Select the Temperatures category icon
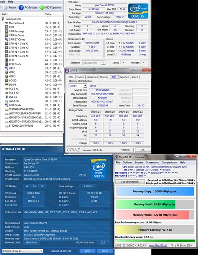The width and height of the screenshot is (198, 255). click(3, 19)
